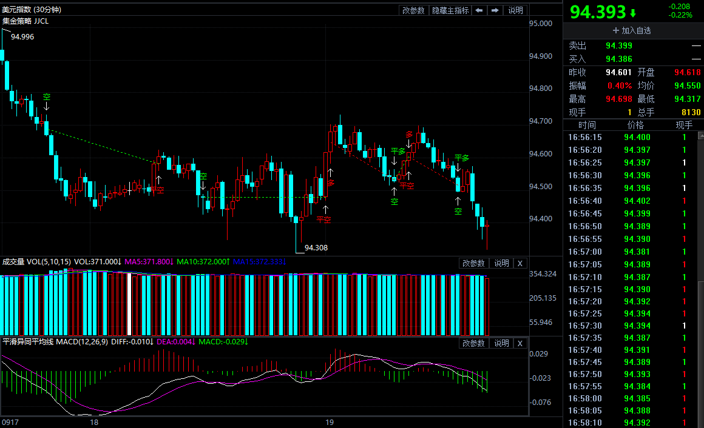704x428 pixels.
Task: Click the 19 date marker on timeline
Action: click(330, 422)
